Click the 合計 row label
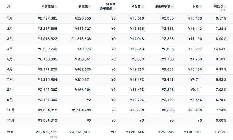 point(10,132)
